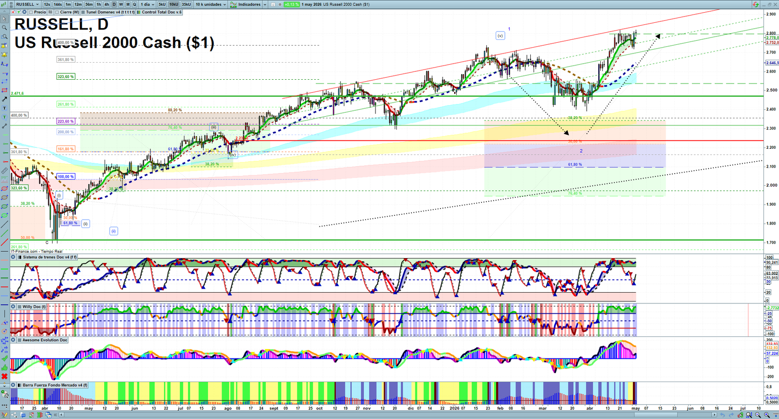779x419 pixels.
Task: Select the Q quarterly timeframe button
Action: 135,4
